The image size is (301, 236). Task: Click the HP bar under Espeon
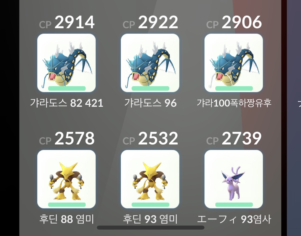tap(234, 205)
